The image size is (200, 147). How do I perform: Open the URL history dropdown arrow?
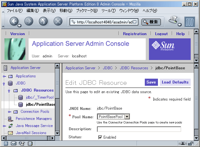135,22
